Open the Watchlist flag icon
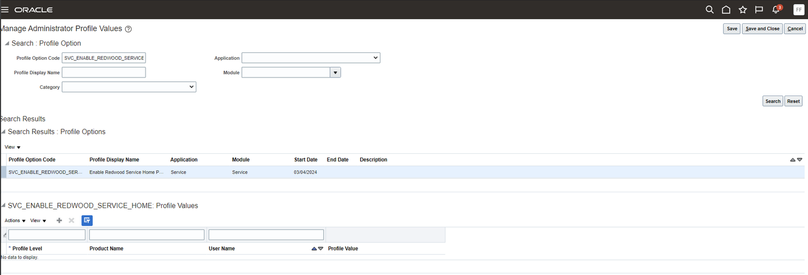The height and width of the screenshot is (275, 808). [x=759, y=10]
